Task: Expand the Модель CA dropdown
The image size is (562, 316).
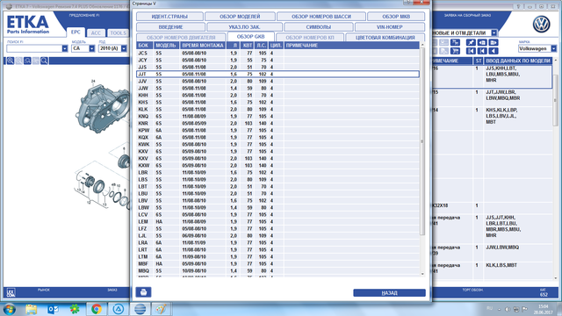Action: 91,48
